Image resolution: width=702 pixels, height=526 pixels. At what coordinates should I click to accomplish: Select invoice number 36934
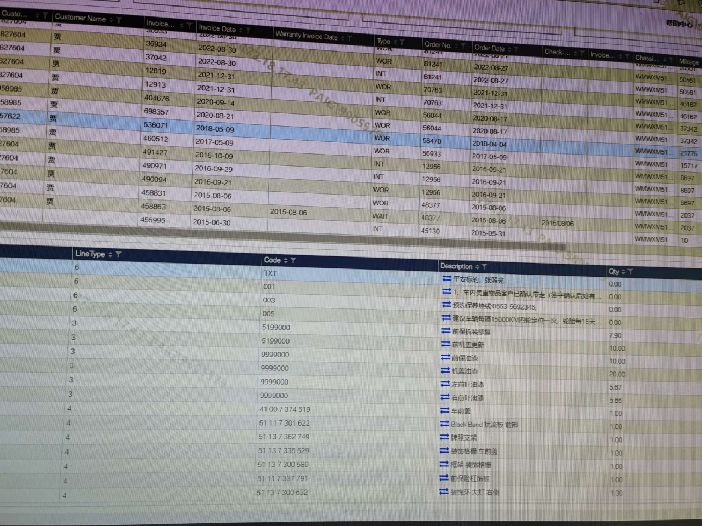click(156, 44)
